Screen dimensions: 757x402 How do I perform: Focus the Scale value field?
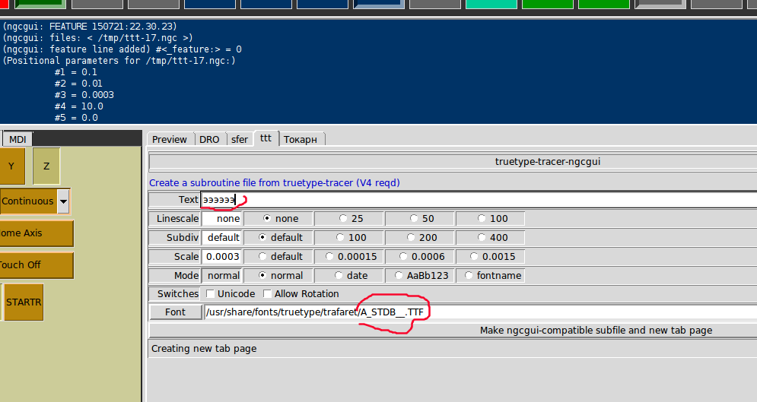222,256
